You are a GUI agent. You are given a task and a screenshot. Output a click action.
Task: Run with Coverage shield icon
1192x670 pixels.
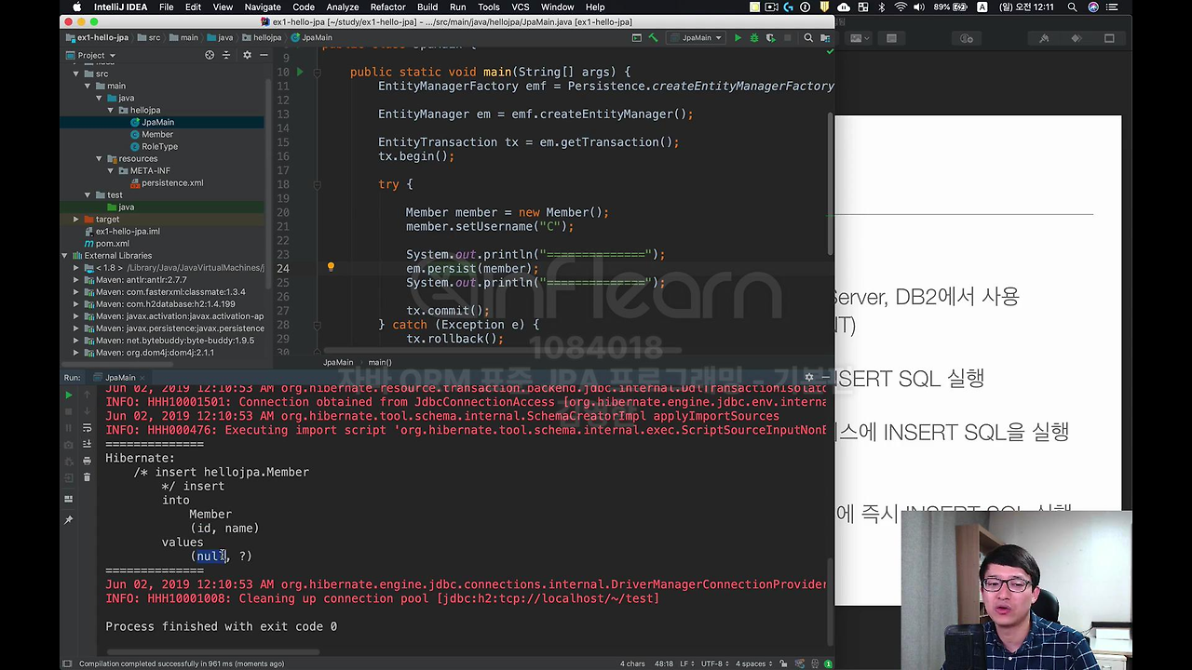[x=769, y=38]
